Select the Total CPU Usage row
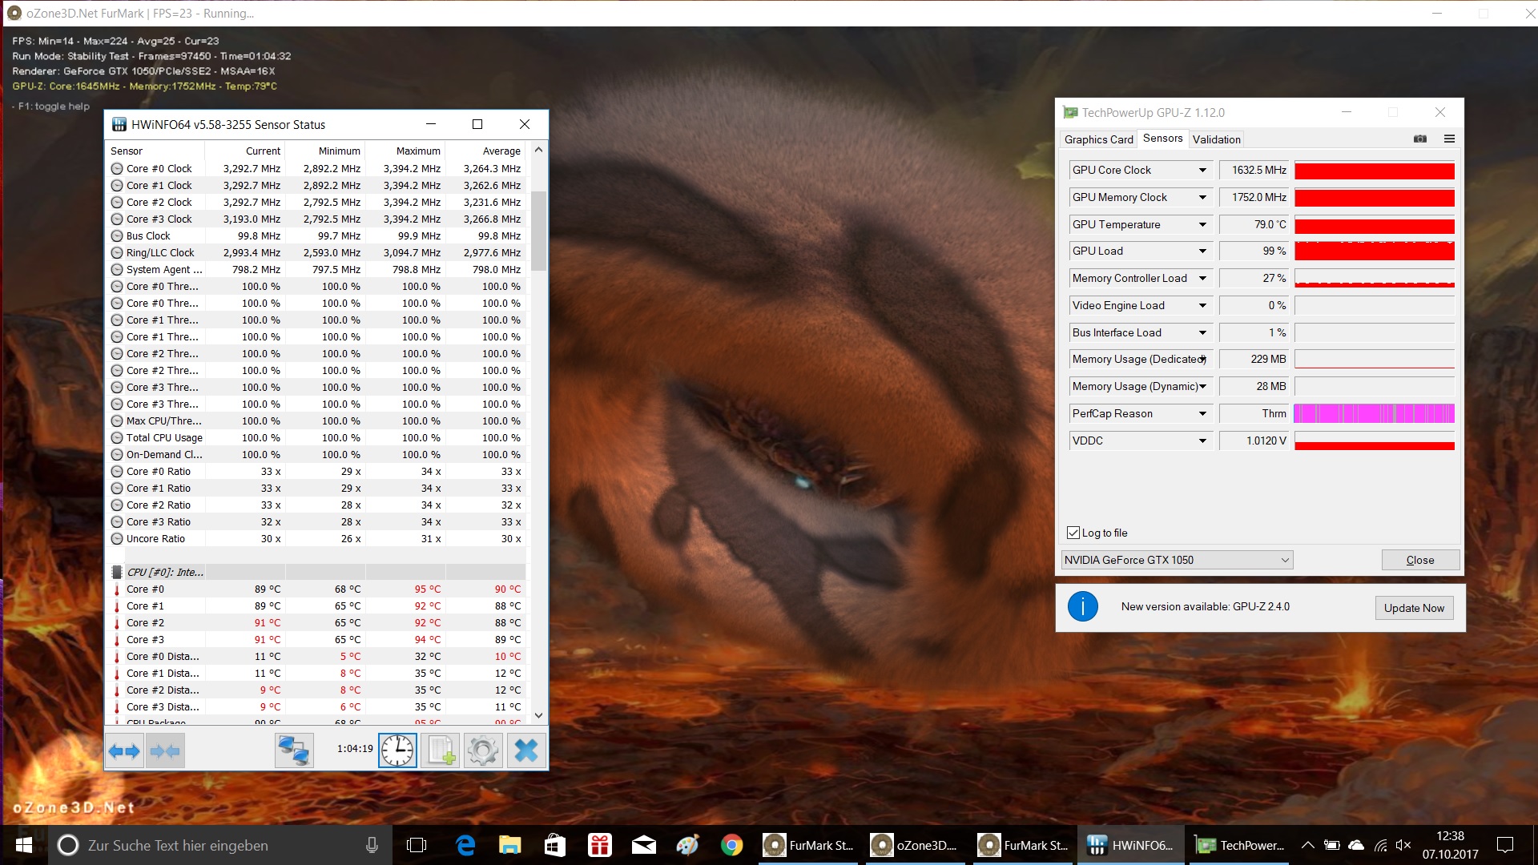This screenshot has height=865, width=1538. (317, 437)
